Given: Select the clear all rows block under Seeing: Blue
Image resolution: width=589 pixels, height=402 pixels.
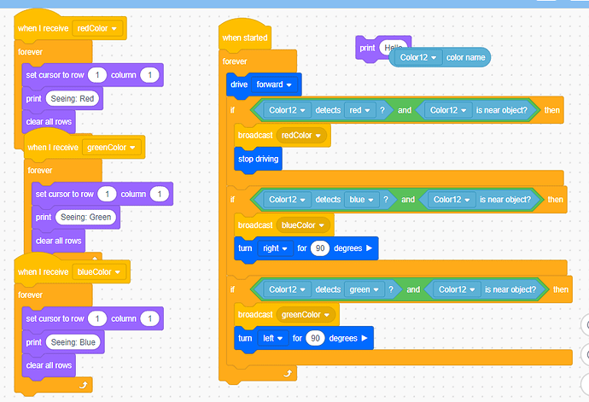Looking at the screenshot, I should coord(49,365).
